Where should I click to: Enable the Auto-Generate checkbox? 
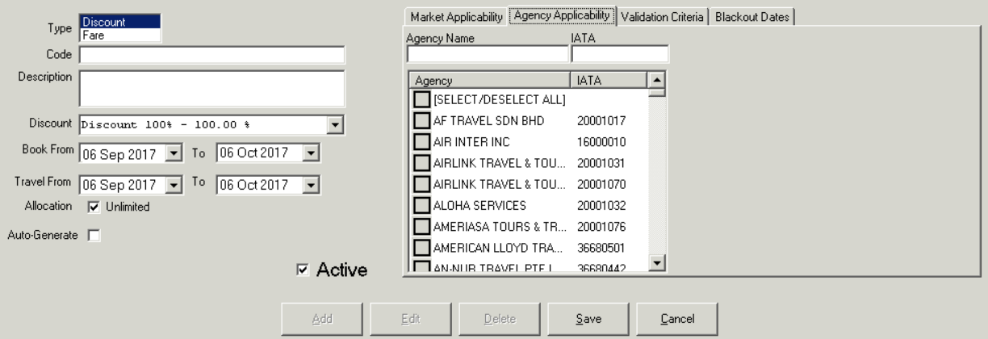point(93,235)
